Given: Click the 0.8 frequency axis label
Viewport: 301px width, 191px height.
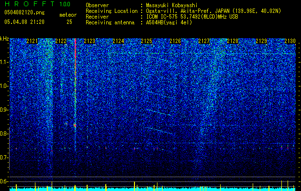Looking at the screenshot, I should coord(4,134).
